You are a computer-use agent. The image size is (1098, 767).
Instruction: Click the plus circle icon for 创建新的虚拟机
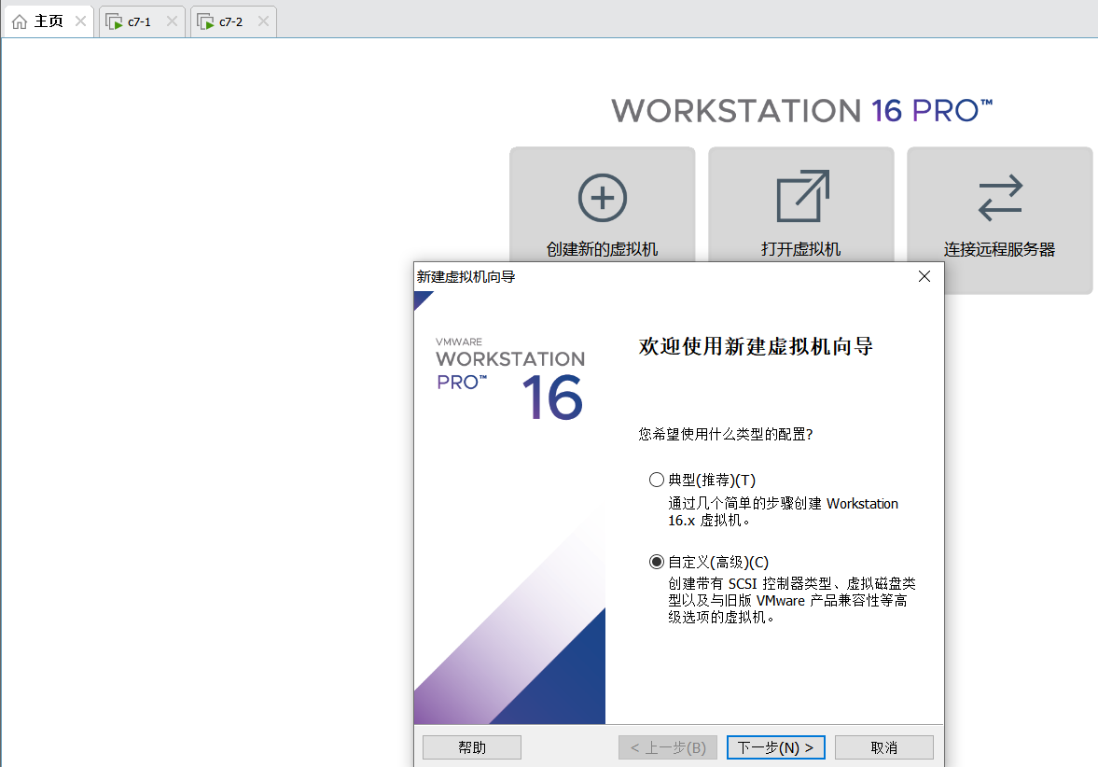(603, 198)
